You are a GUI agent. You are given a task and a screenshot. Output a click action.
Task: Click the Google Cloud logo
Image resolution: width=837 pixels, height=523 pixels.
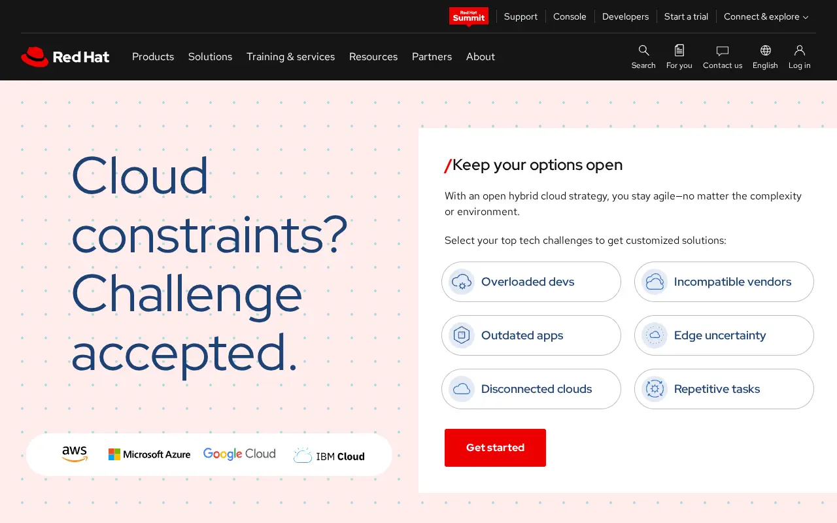[239, 454]
